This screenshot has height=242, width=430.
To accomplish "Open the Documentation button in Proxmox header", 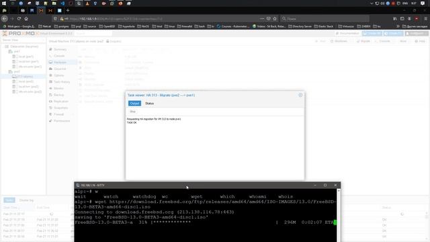I will coord(348,33).
